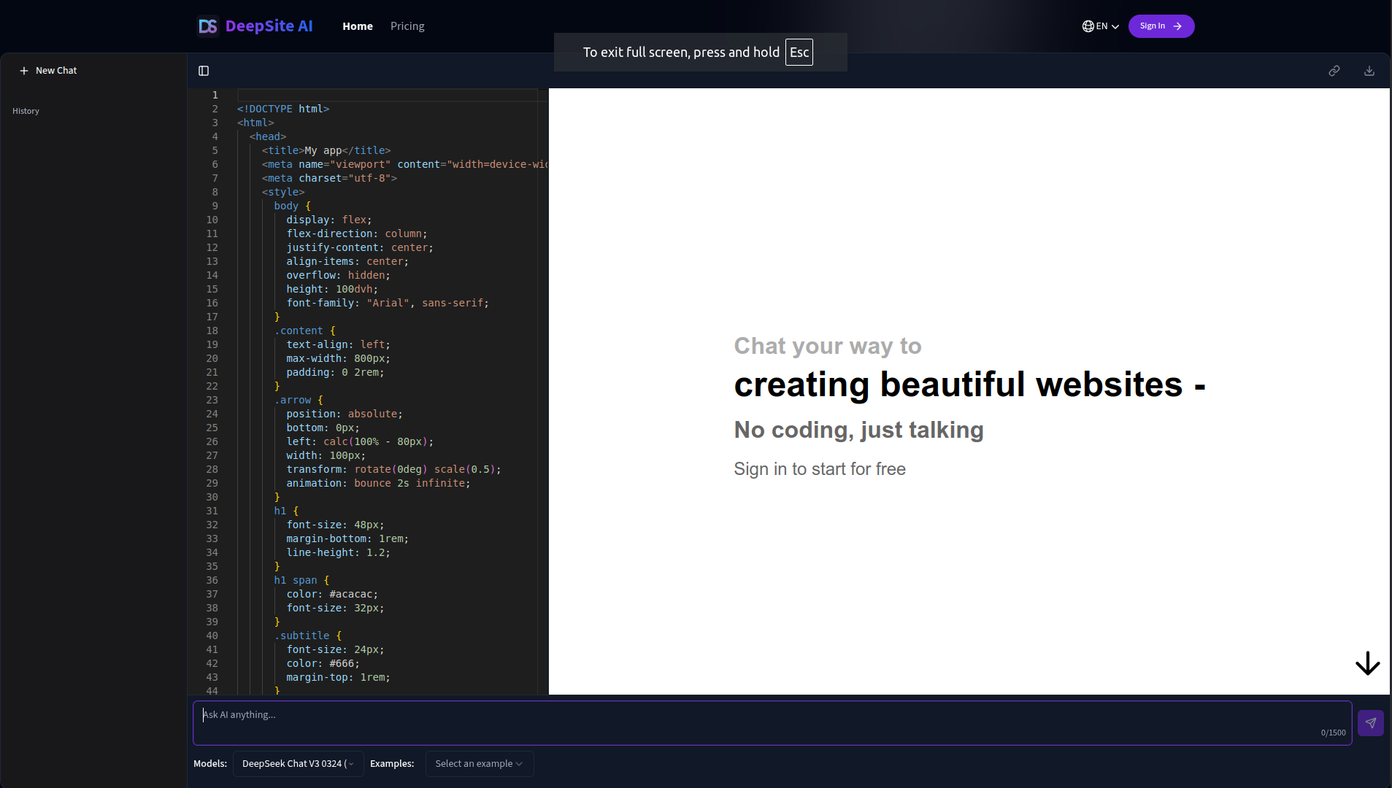The width and height of the screenshot is (1392, 788).
Task: Focus the Ask AI anything input
Action: coord(772,723)
